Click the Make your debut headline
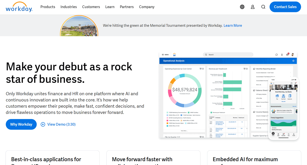The height and width of the screenshot is (165, 307). click(x=69, y=73)
